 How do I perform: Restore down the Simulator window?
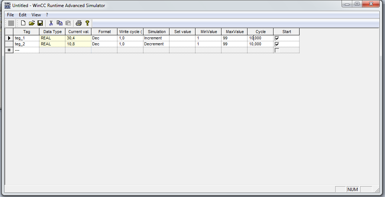tap(357, 4)
